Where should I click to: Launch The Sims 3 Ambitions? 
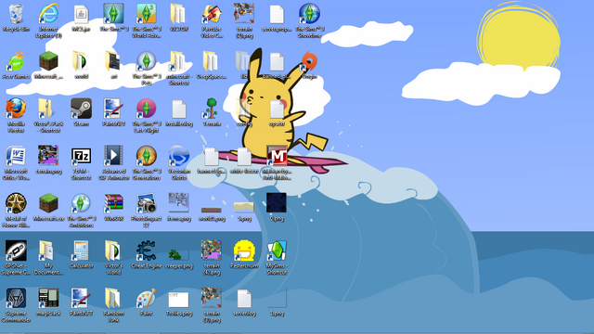[81, 204]
